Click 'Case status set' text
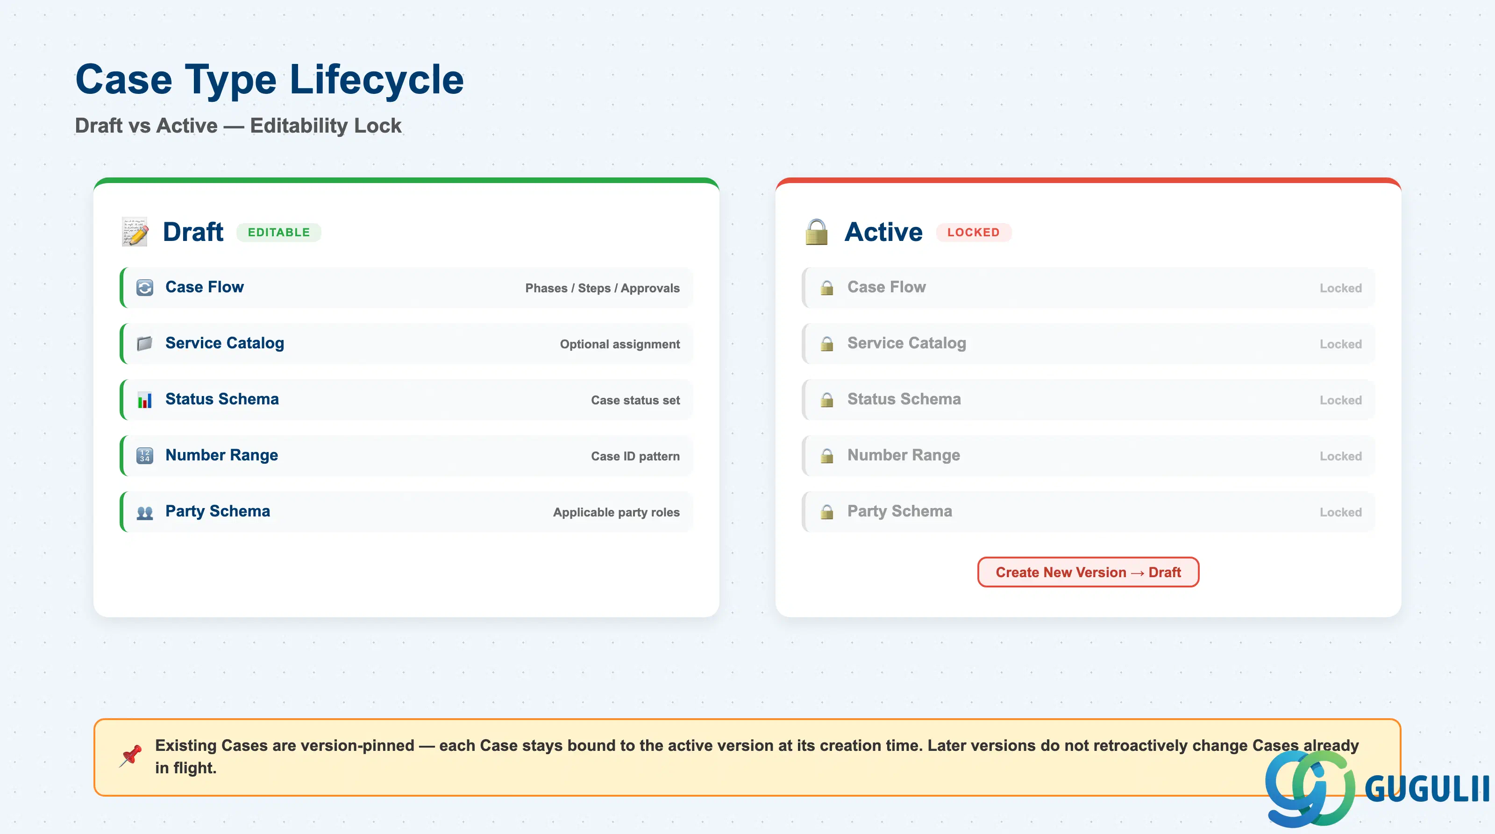The image size is (1495, 834). [635, 400]
